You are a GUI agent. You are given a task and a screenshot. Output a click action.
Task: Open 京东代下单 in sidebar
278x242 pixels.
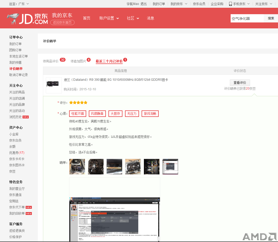[x=17, y=207]
